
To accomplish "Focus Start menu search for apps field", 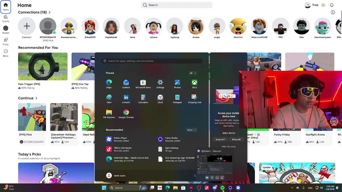I will [151, 61].
